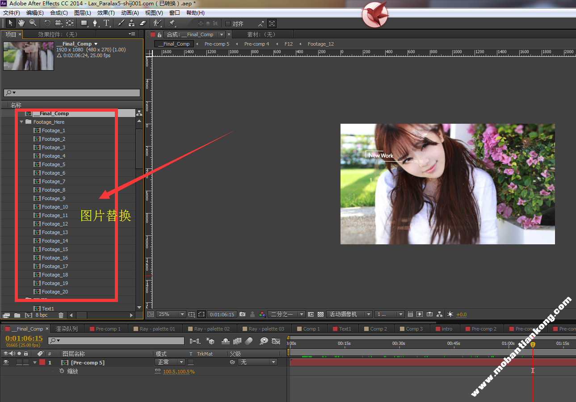This screenshot has width=576, height=402.
Task: Select the Rectangle shape tool
Action: [x=84, y=23]
